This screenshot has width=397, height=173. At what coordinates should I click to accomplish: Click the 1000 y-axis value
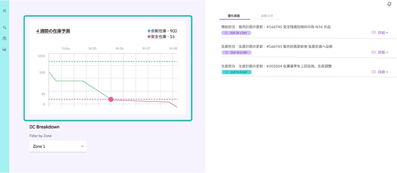point(42,56)
